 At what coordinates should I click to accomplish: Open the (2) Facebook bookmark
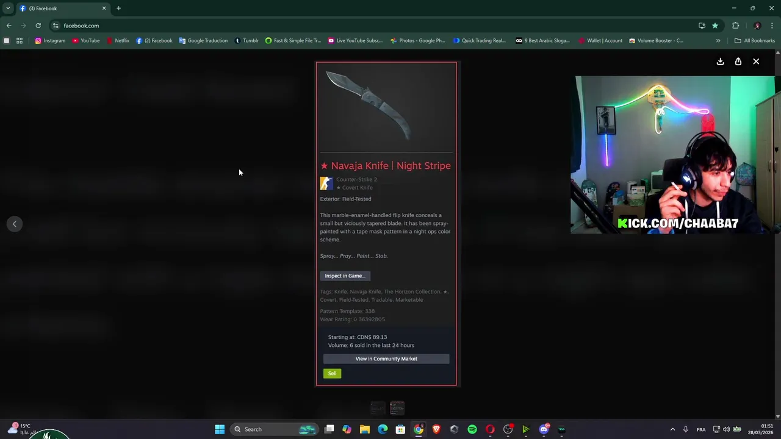coord(154,41)
